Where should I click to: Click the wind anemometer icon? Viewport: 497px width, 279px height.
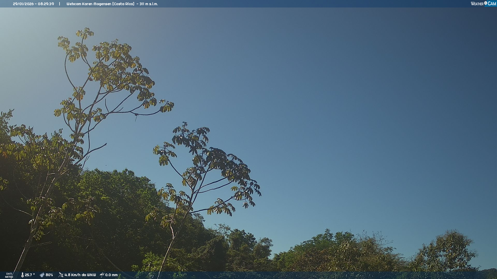(61, 275)
